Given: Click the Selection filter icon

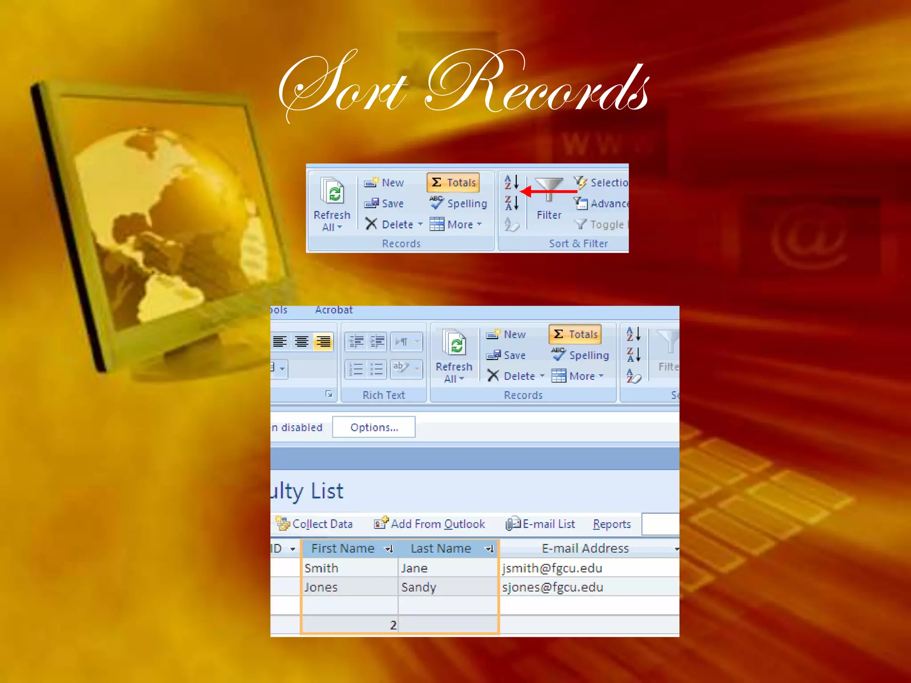Looking at the screenshot, I should point(580,182).
